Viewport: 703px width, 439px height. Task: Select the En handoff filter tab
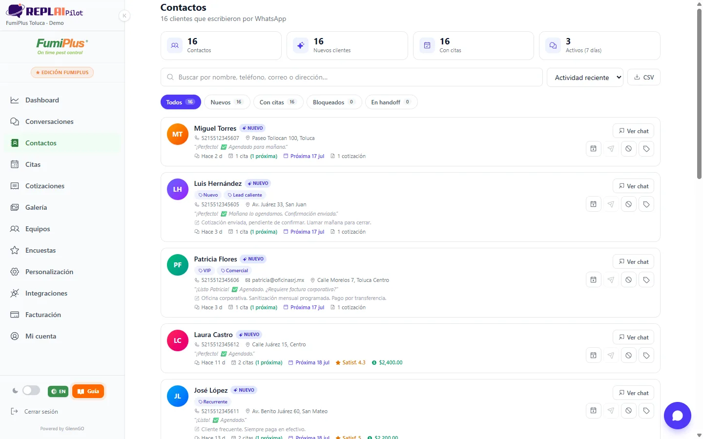[x=391, y=102]
